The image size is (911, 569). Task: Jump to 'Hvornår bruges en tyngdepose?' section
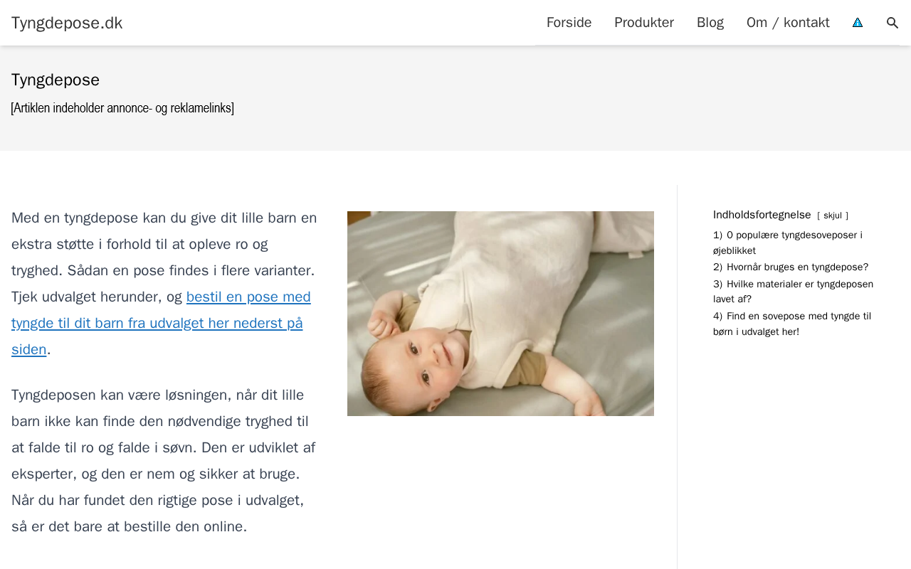tap(797, 267)
